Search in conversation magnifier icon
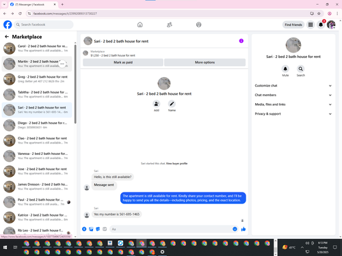This screenshot has width=342, height=256. pyautogui.click(x=301, y=69)
